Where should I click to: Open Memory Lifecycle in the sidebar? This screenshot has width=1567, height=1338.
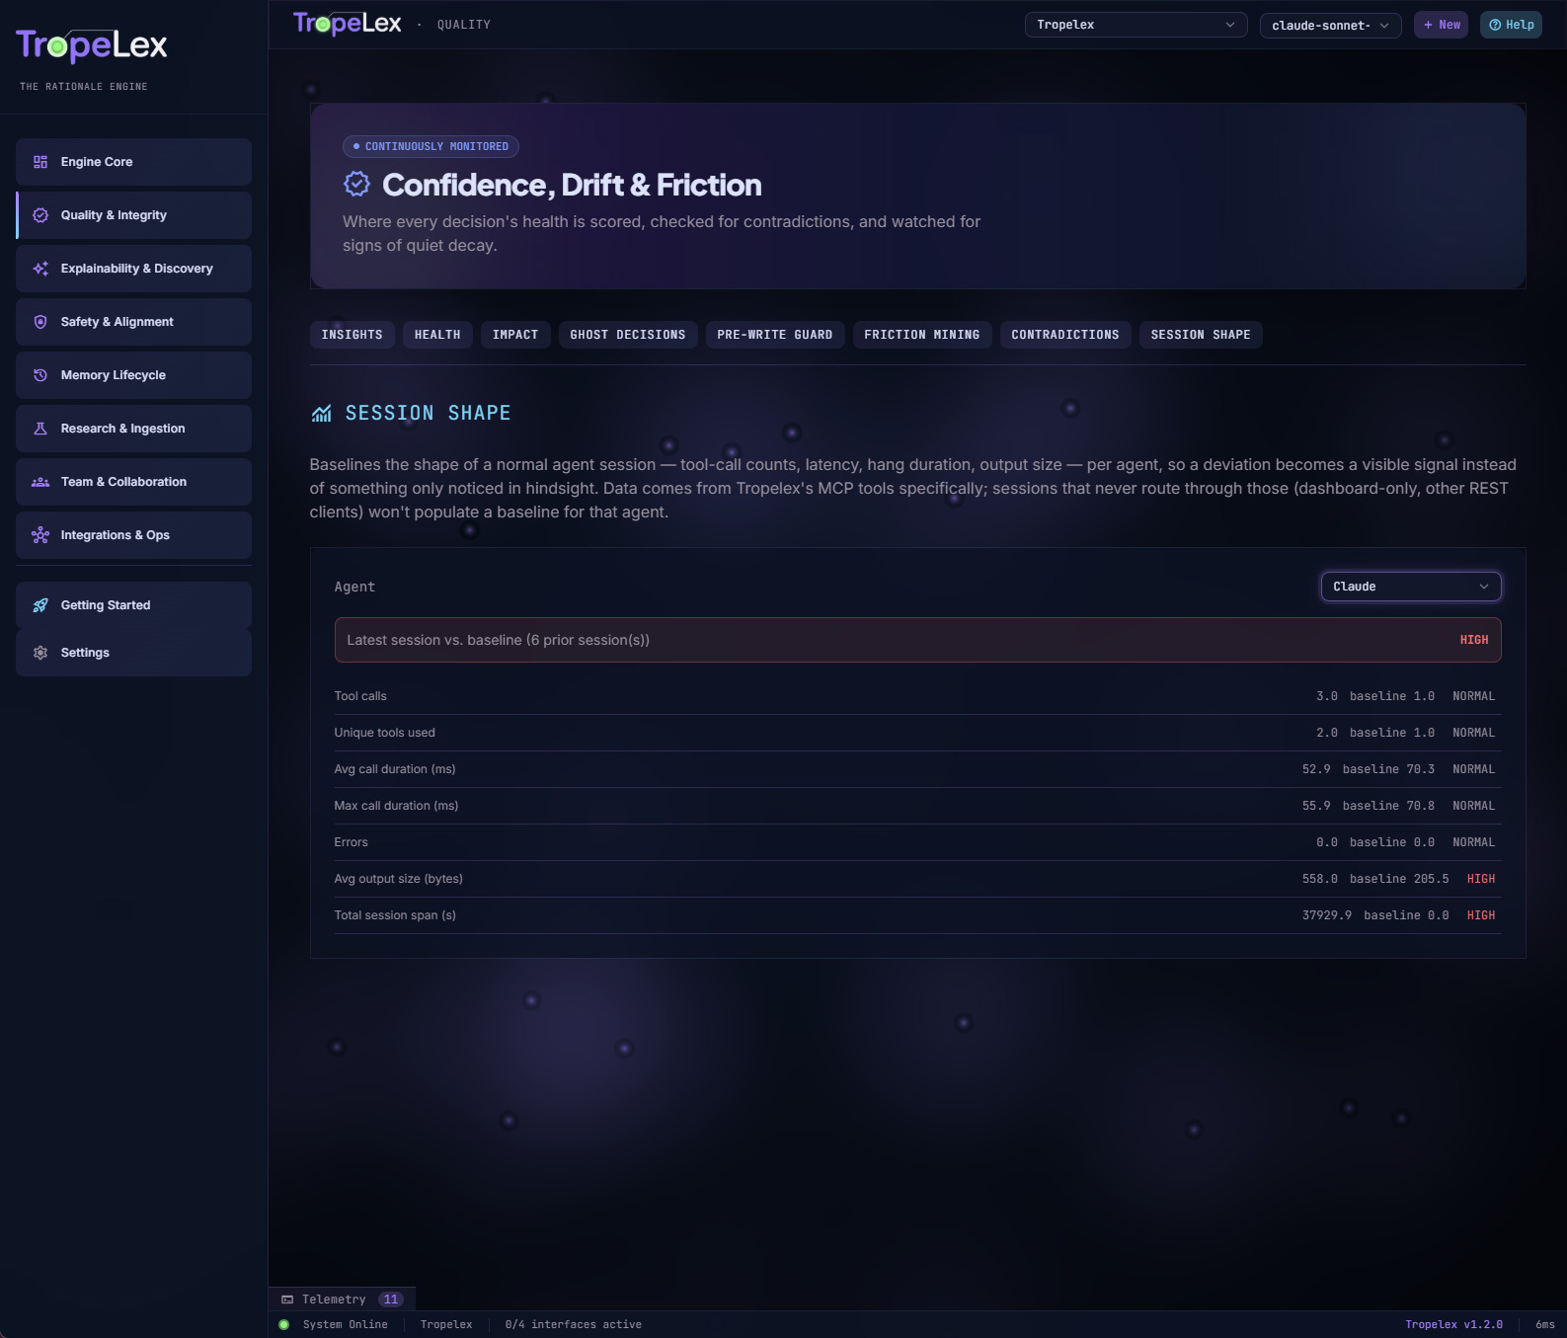(133, 375)
